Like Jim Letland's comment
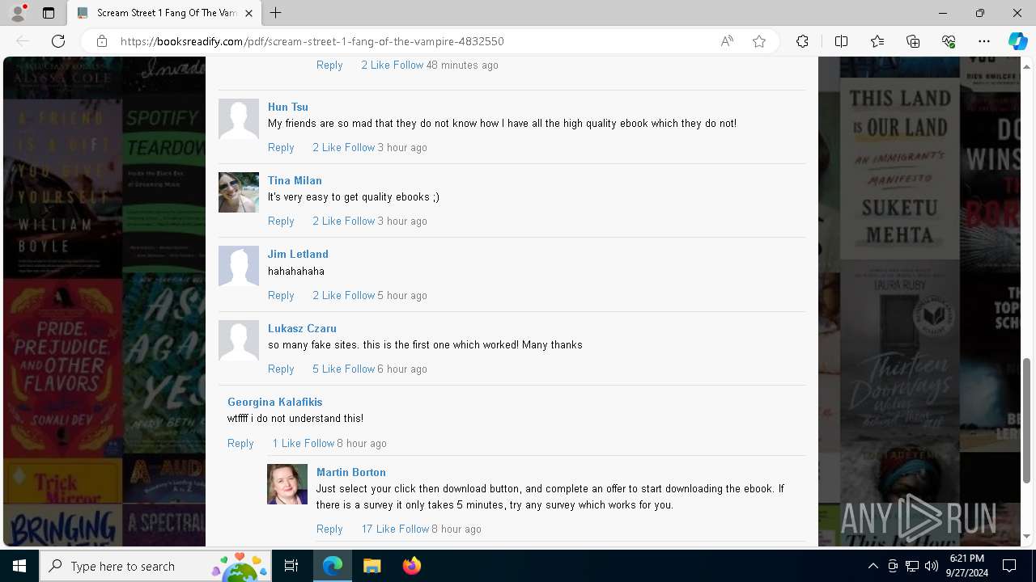 pyautogui.click(x=326, y=295)
